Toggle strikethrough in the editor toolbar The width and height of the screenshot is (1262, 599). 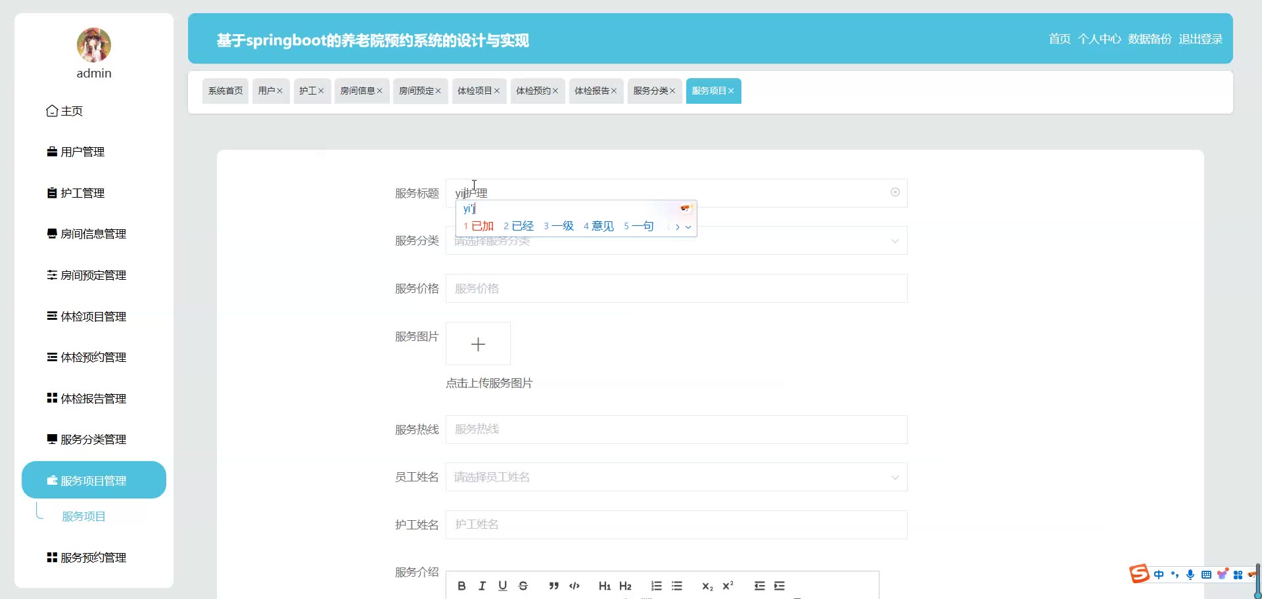(523, 586)
